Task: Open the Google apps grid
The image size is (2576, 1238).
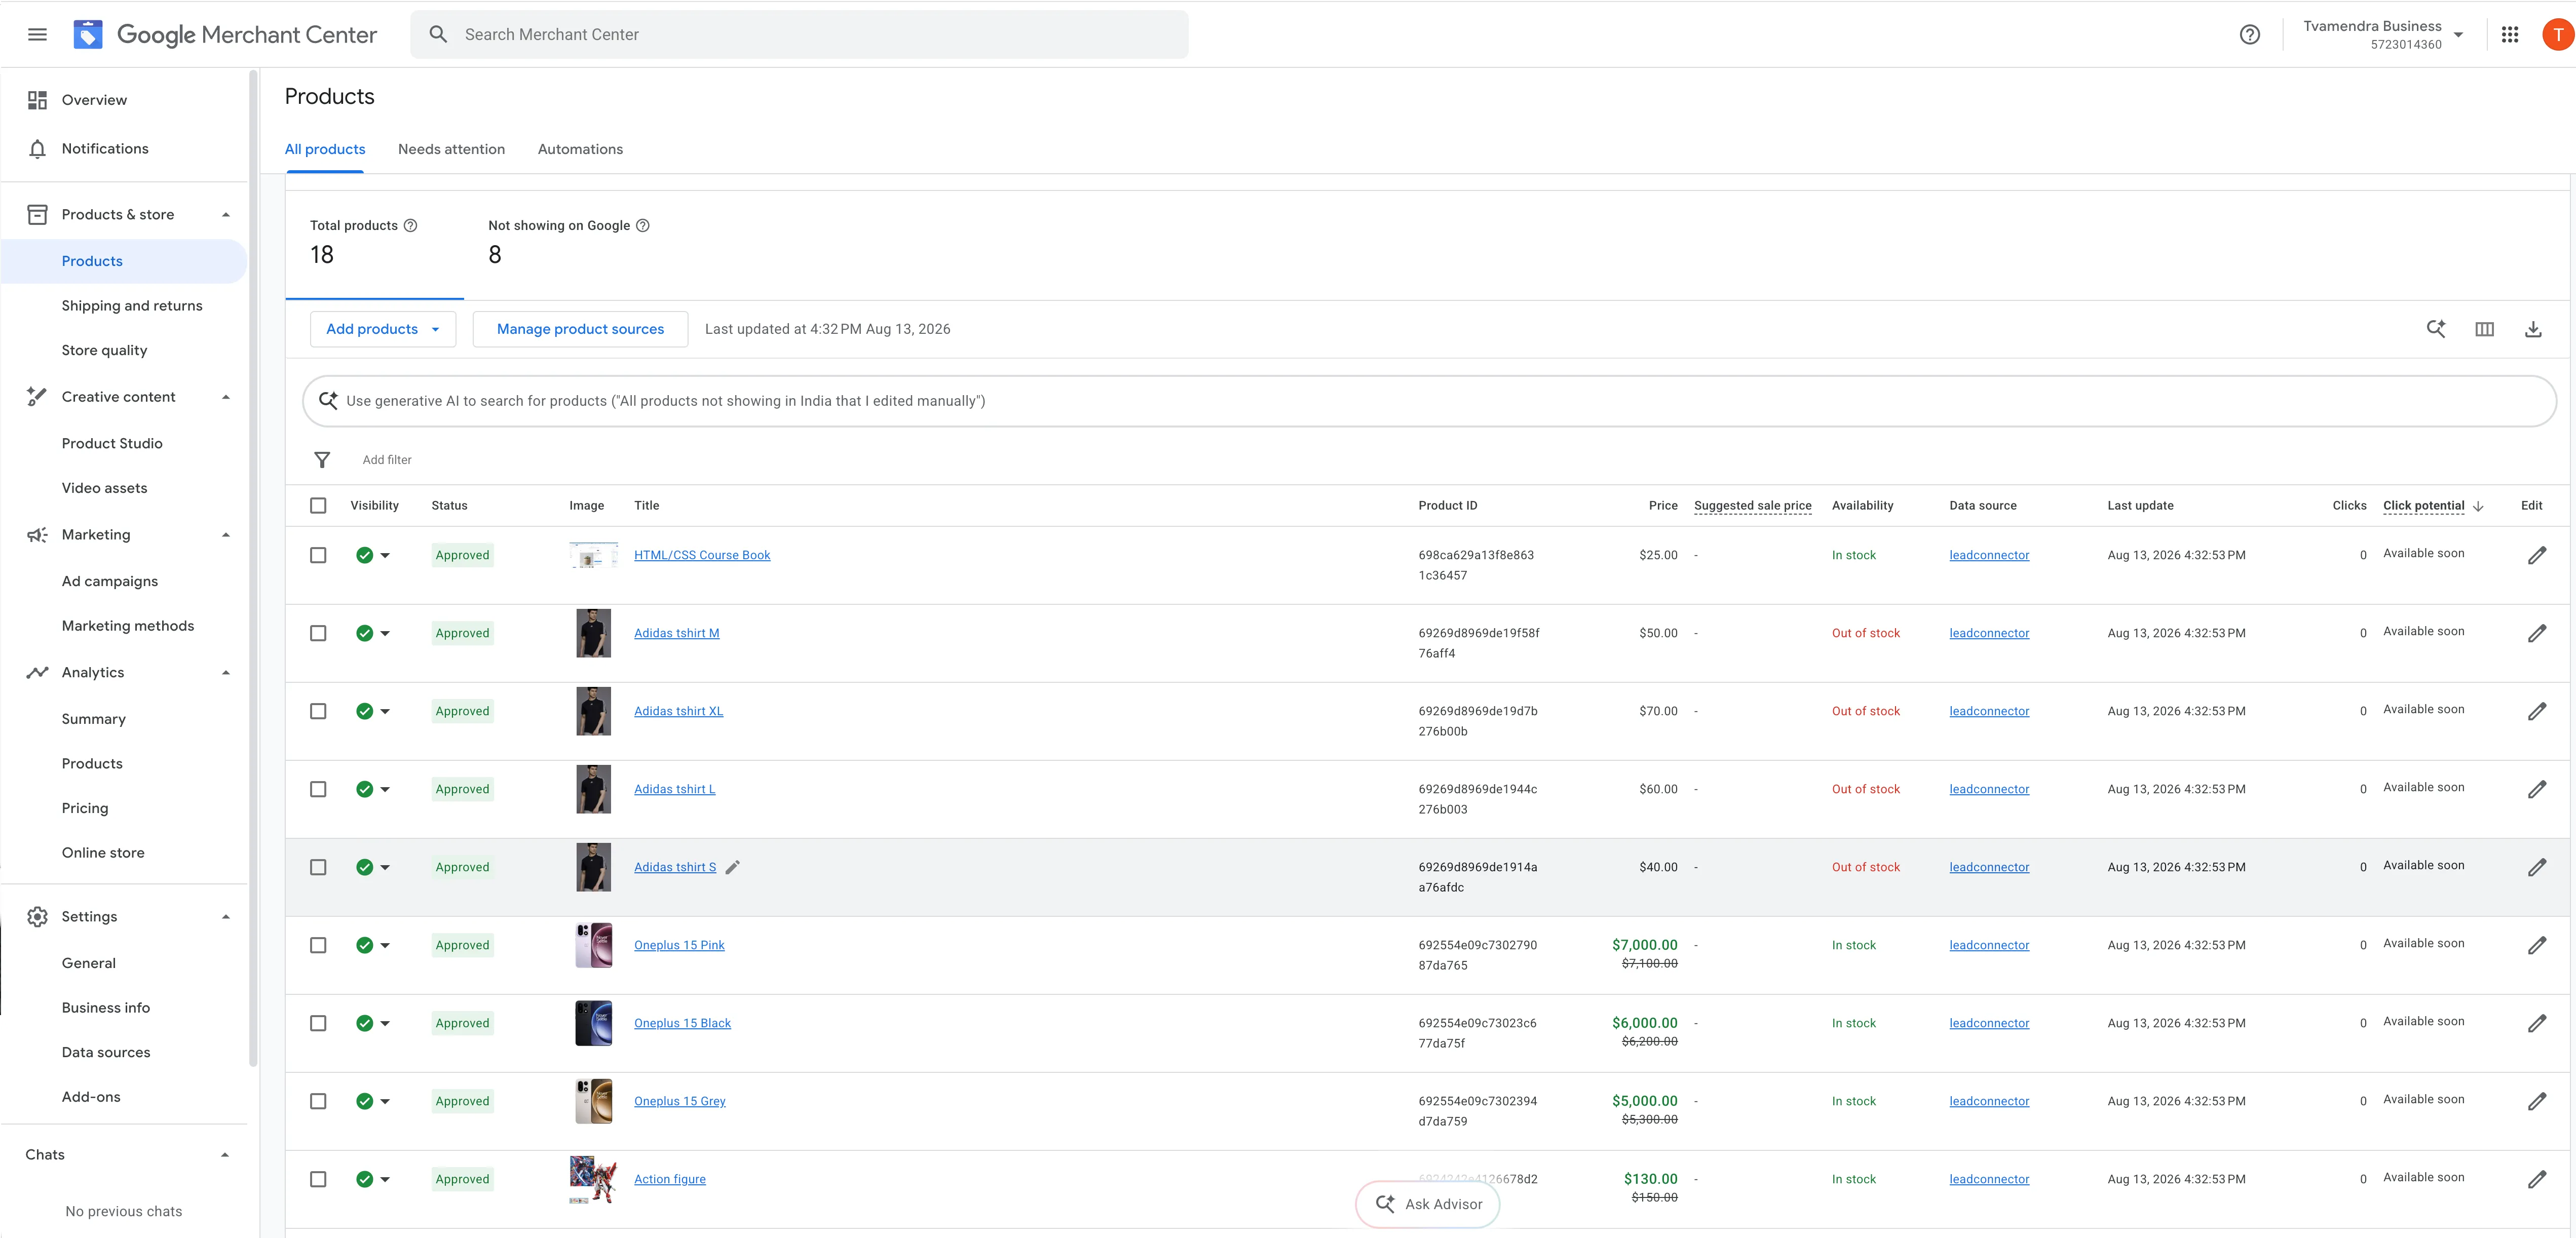Action: click(x=2509, y=34)
